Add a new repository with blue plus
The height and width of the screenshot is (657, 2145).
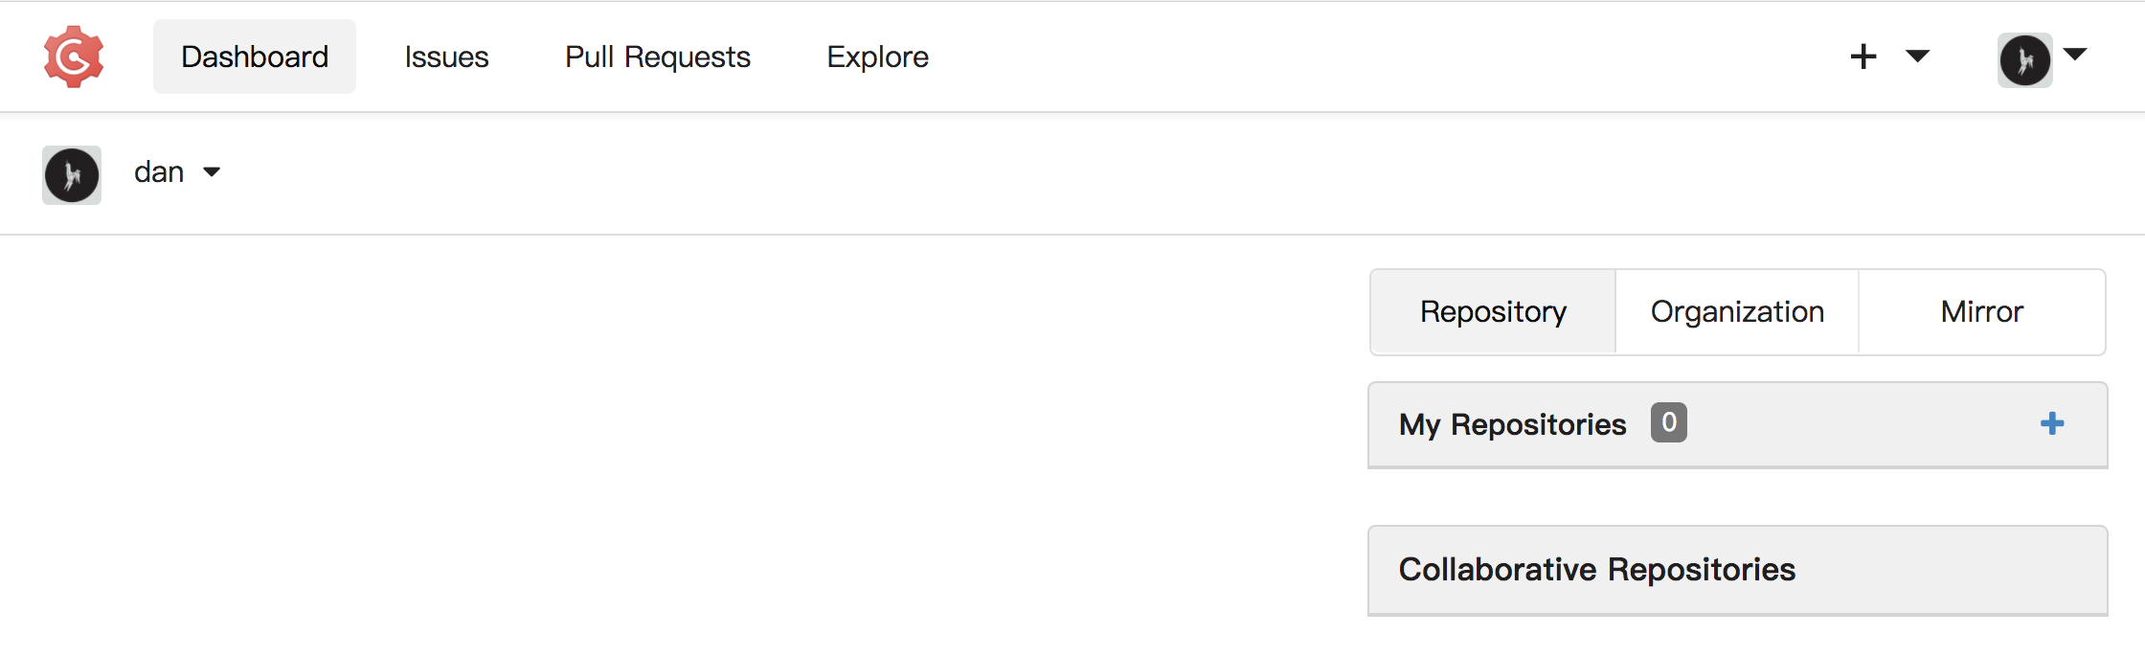[2052, 423]
